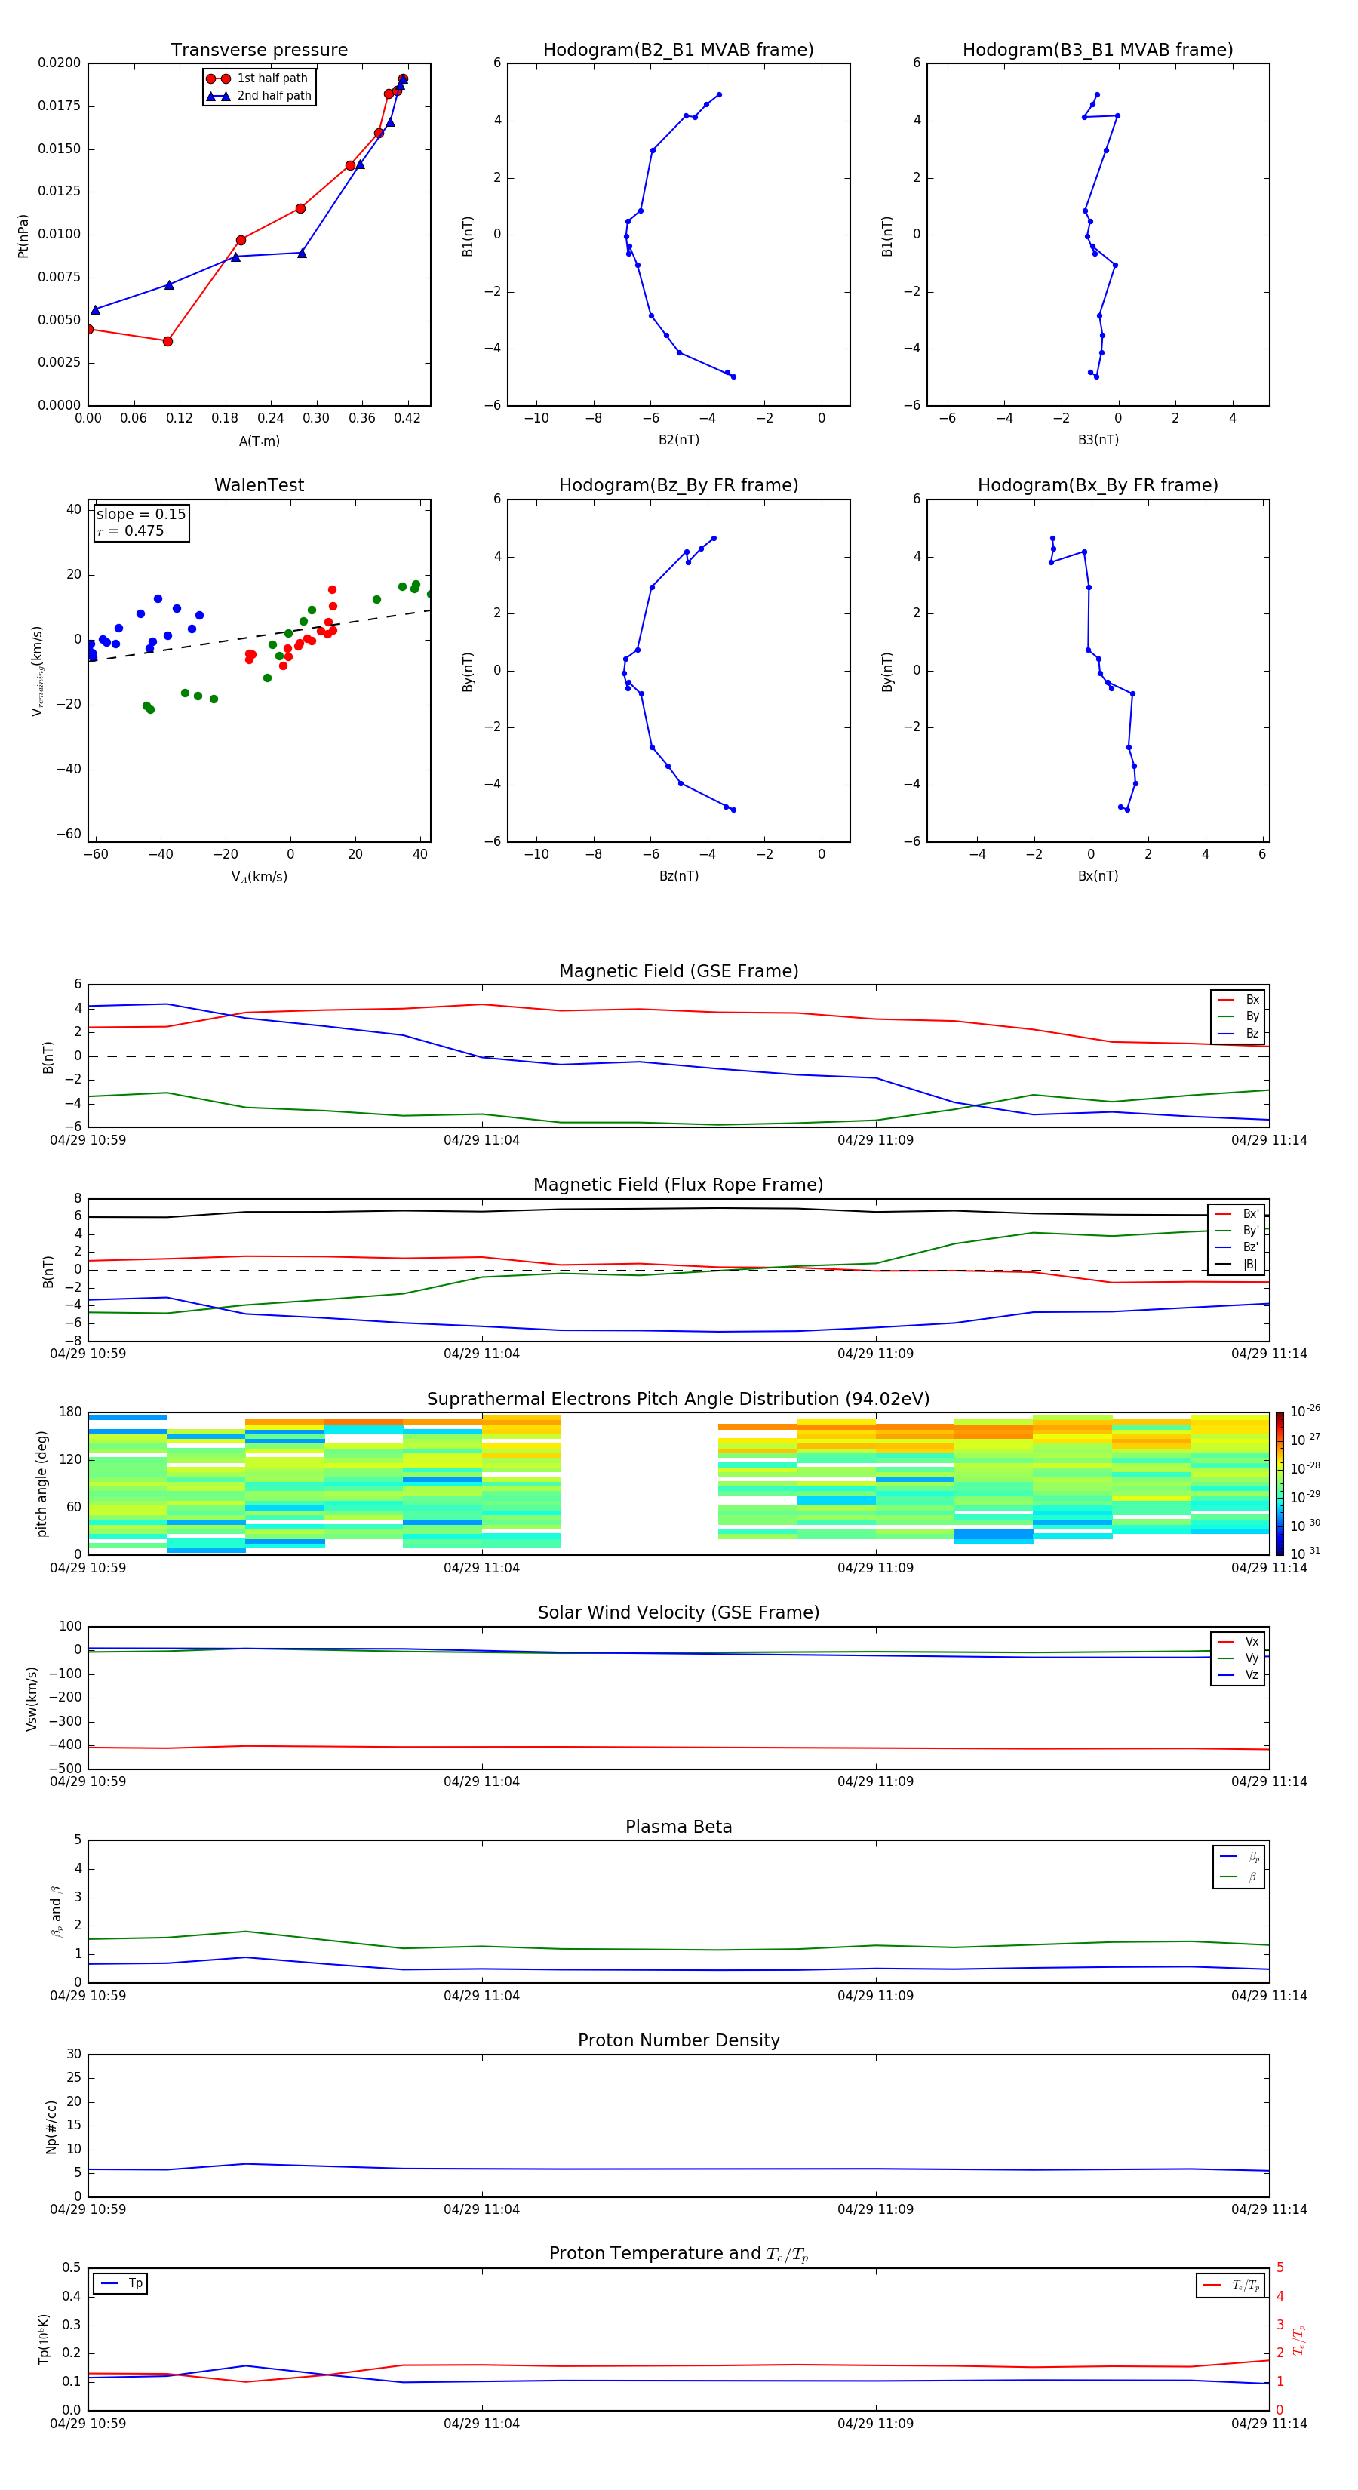
Task: Click '04/29 10:59' under the Solar Wind Velocity plot
Action: pos(88,1781)
